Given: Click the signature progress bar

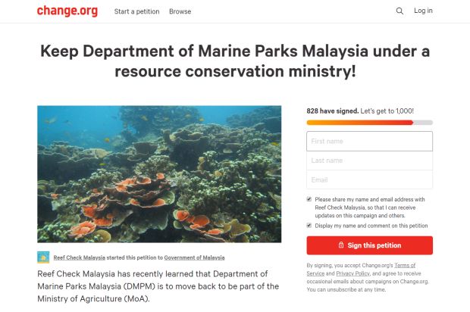Looking at the screenshot, I should point(369,122).
